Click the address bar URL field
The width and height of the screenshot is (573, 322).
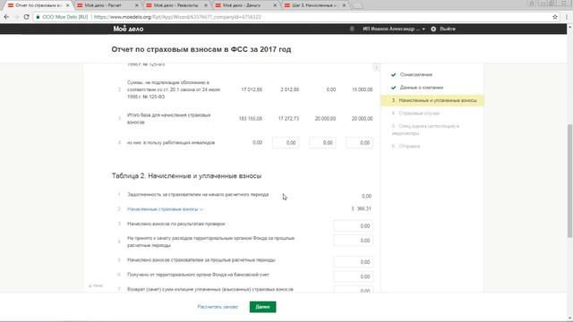[x=293, y=17]
